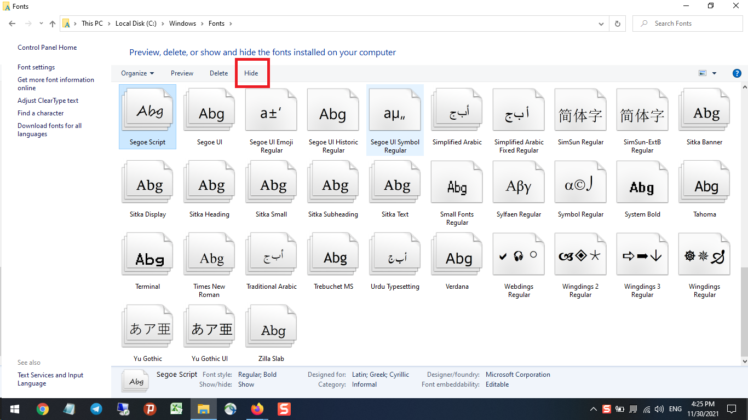Open Find a character link
The image size is (748, 420).
[41, 113]
